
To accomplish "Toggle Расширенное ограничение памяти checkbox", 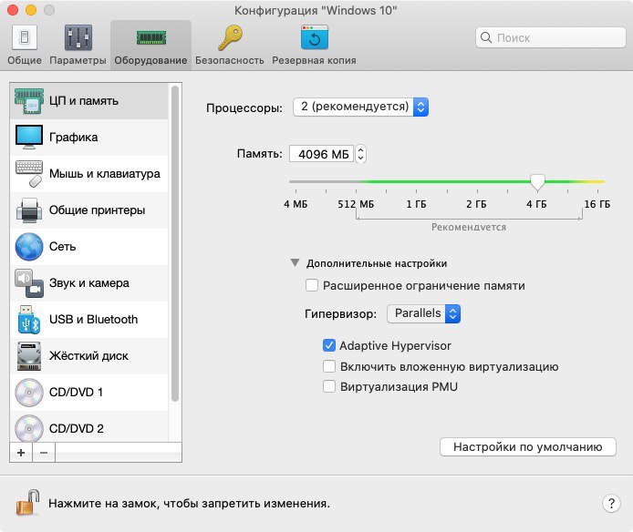I will (x=312, y=285).
